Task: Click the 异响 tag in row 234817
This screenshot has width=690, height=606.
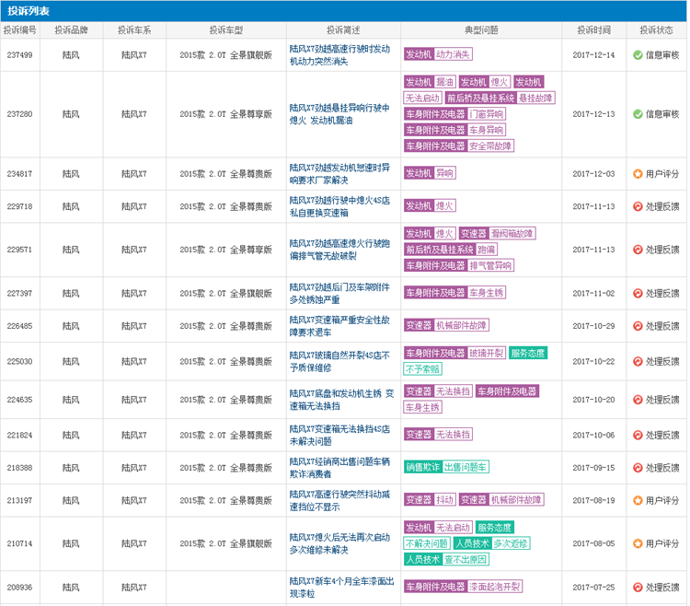Action: point(444,173)
